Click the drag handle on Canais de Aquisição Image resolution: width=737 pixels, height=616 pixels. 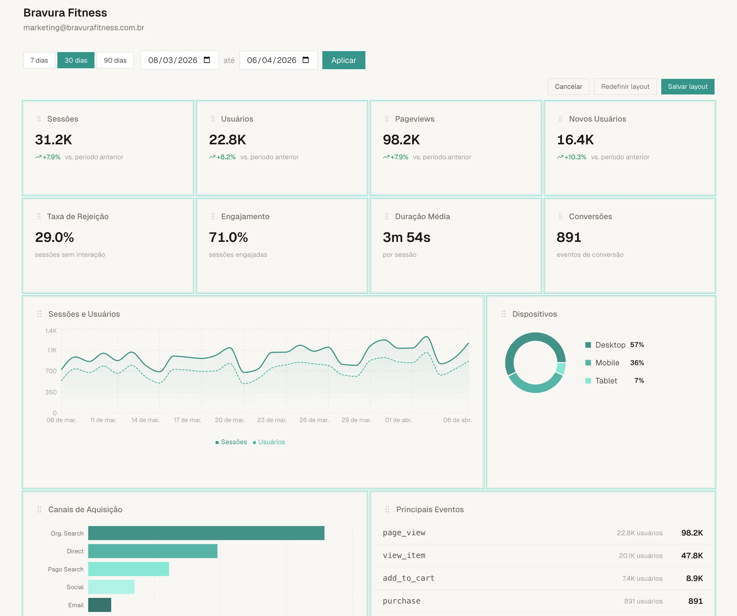tap(39, 509)
